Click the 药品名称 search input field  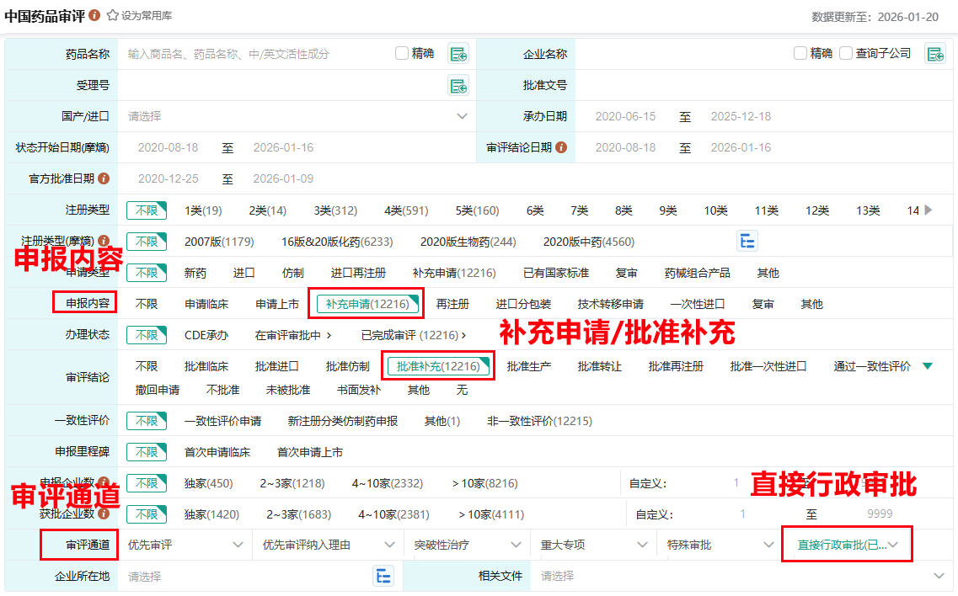click(x=253, y=54)
